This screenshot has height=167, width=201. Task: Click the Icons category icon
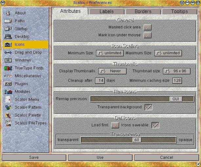(x=8, y=45)
